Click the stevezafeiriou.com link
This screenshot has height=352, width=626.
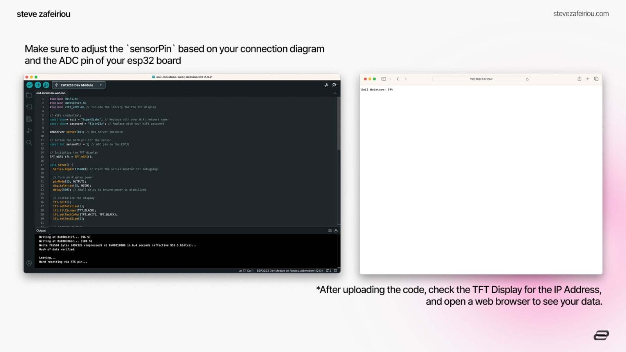tap(581, 14)
